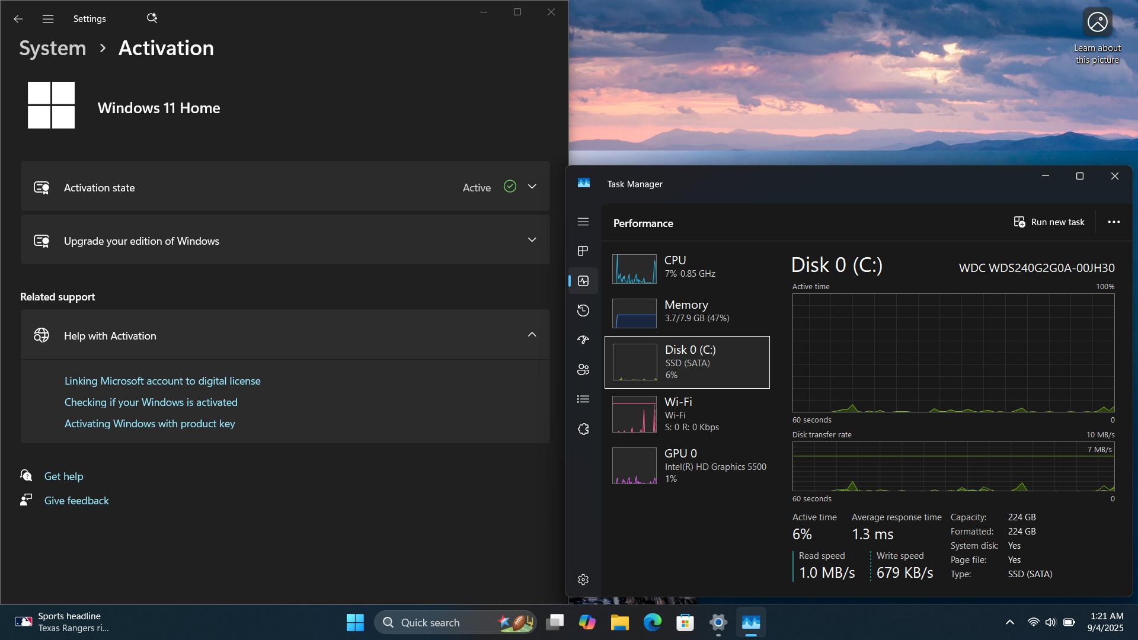Toggle Settings navigation hamburger menu

(x=48, y=19)
